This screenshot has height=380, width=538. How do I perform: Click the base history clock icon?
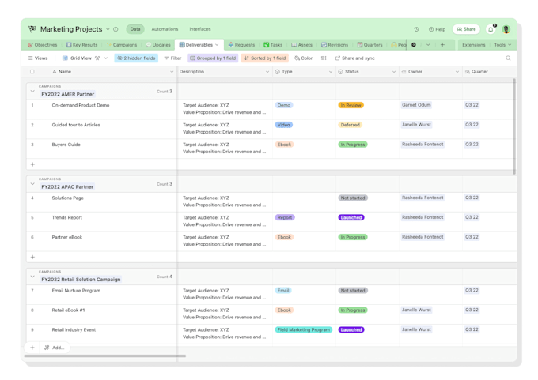pyautogui.click(x=416, y=29)
